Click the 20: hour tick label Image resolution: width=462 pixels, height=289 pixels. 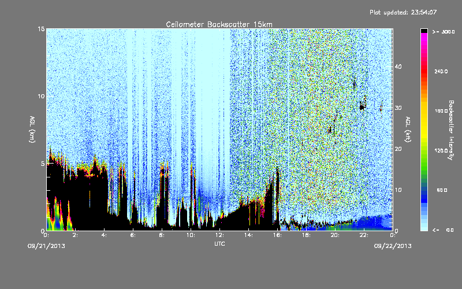335,235
